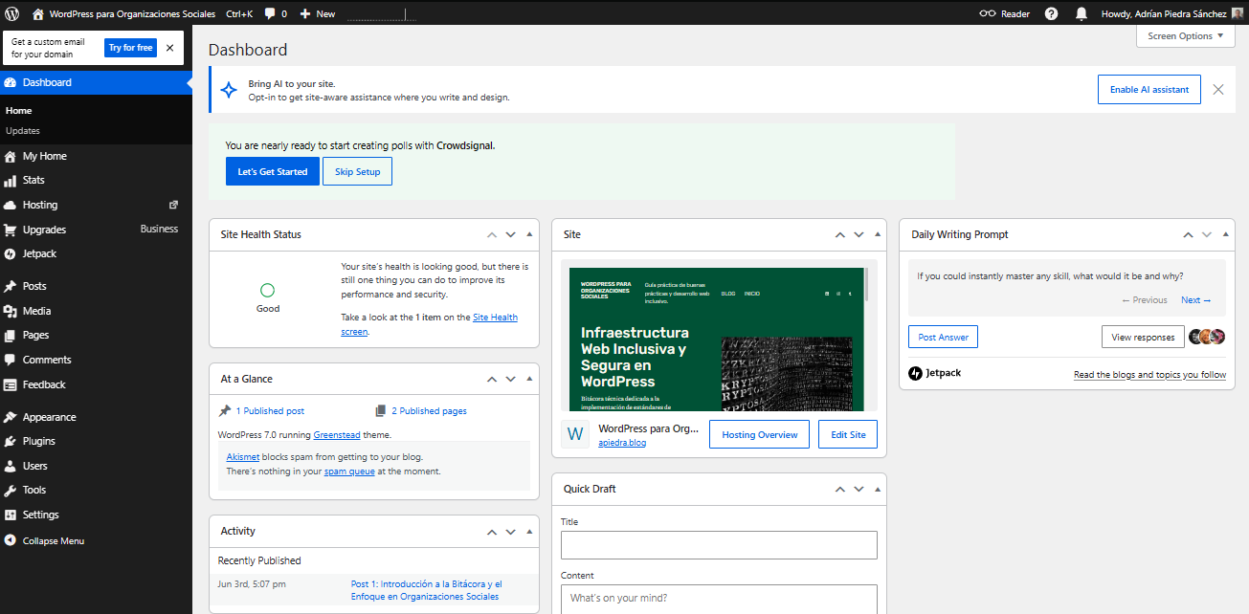Open the apiedra.blog link
This screenshot has width=1249, height=614.
pyautogui.click(x=622, y=443)
